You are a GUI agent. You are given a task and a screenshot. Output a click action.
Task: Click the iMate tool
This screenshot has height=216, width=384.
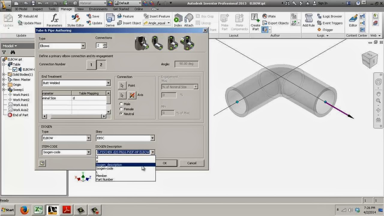269,16
